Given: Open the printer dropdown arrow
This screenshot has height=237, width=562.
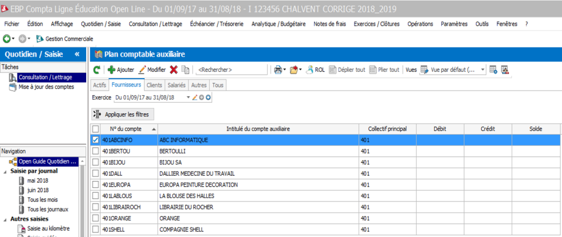Looking at the screenshot, I should (x=284, y=70).
